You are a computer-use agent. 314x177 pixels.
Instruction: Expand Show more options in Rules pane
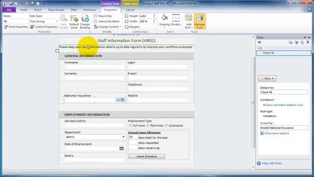pyautogui.click(x=275, y=133)
